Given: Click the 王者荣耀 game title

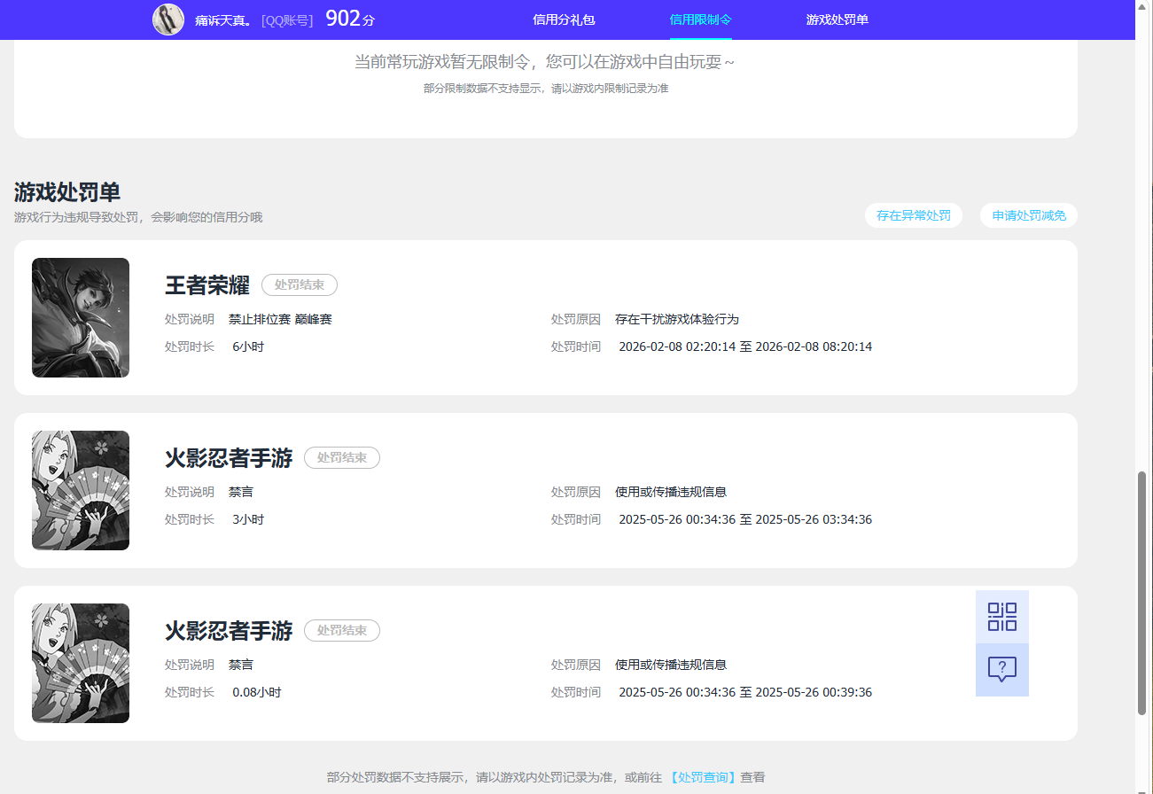Looking at the screenshot, I should coord(207,285).
